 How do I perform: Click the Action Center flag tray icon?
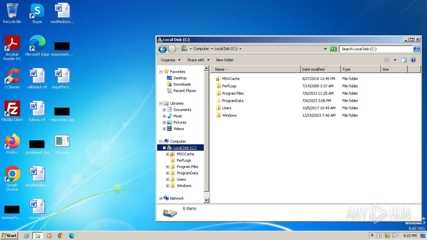pyautogui.click(x=395, y=236)
